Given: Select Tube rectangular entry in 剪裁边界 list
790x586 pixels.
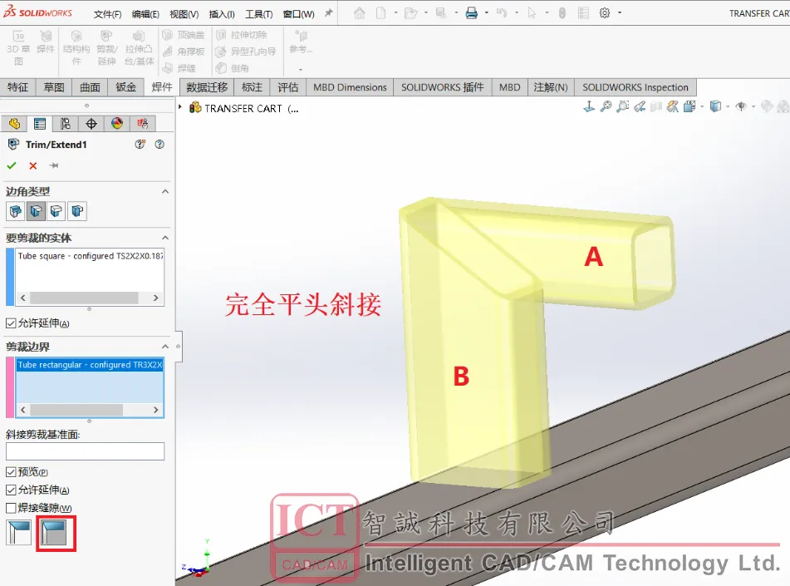Looking at the screenshot, I should [x=90, y=365].
